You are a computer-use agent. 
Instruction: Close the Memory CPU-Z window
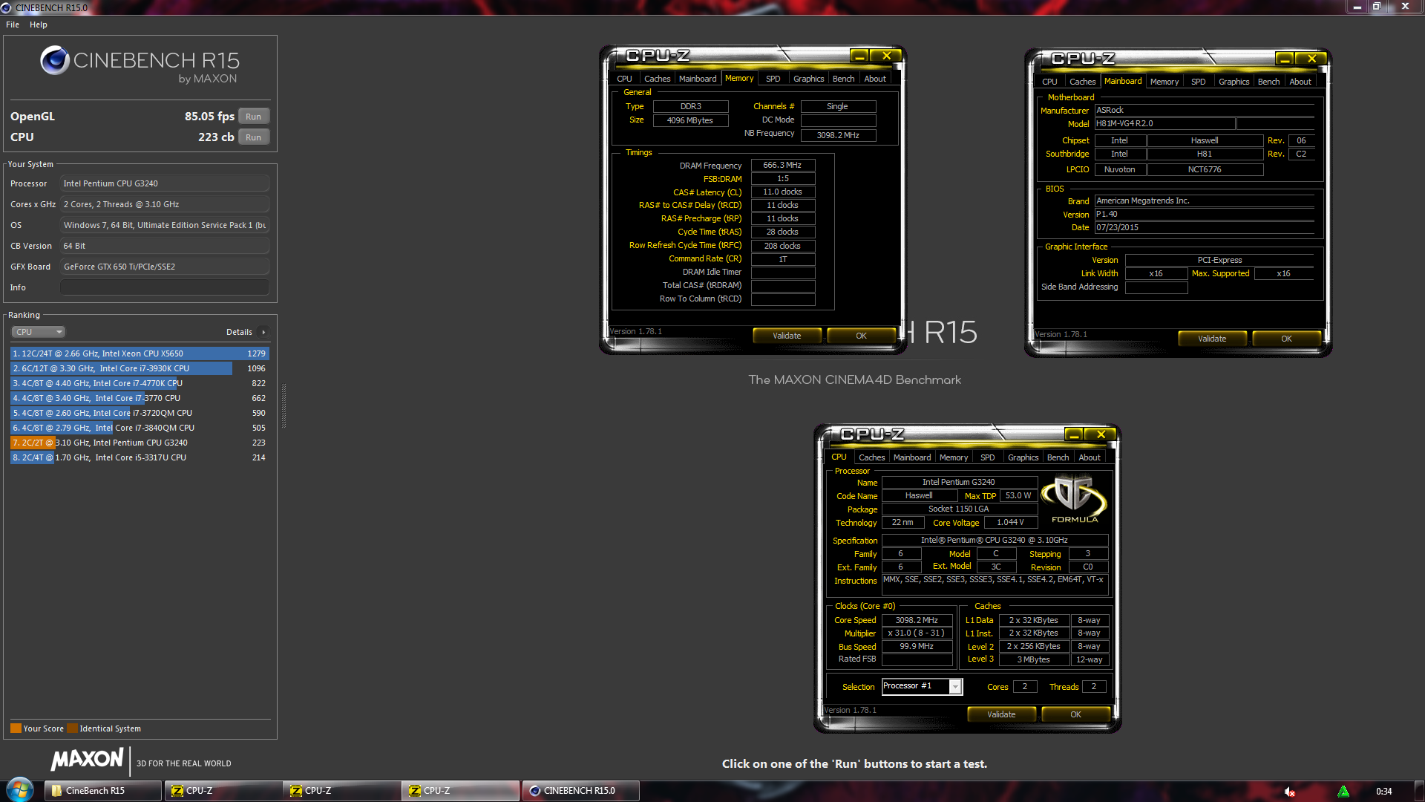tap(886, 56)
